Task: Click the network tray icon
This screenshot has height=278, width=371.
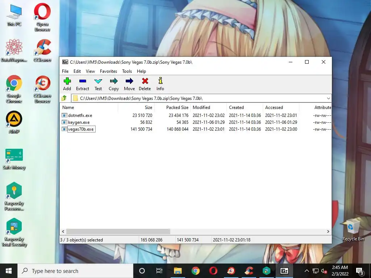Action: pos(316,271)
